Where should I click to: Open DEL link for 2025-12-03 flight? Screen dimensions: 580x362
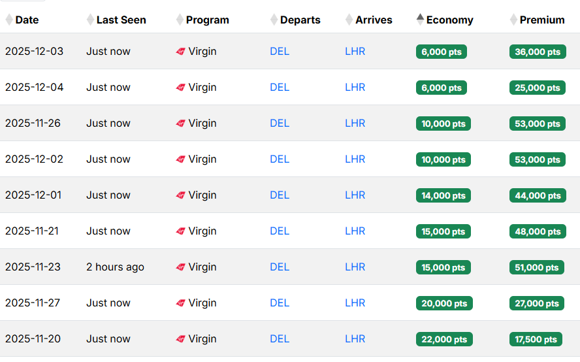point(280,52)
